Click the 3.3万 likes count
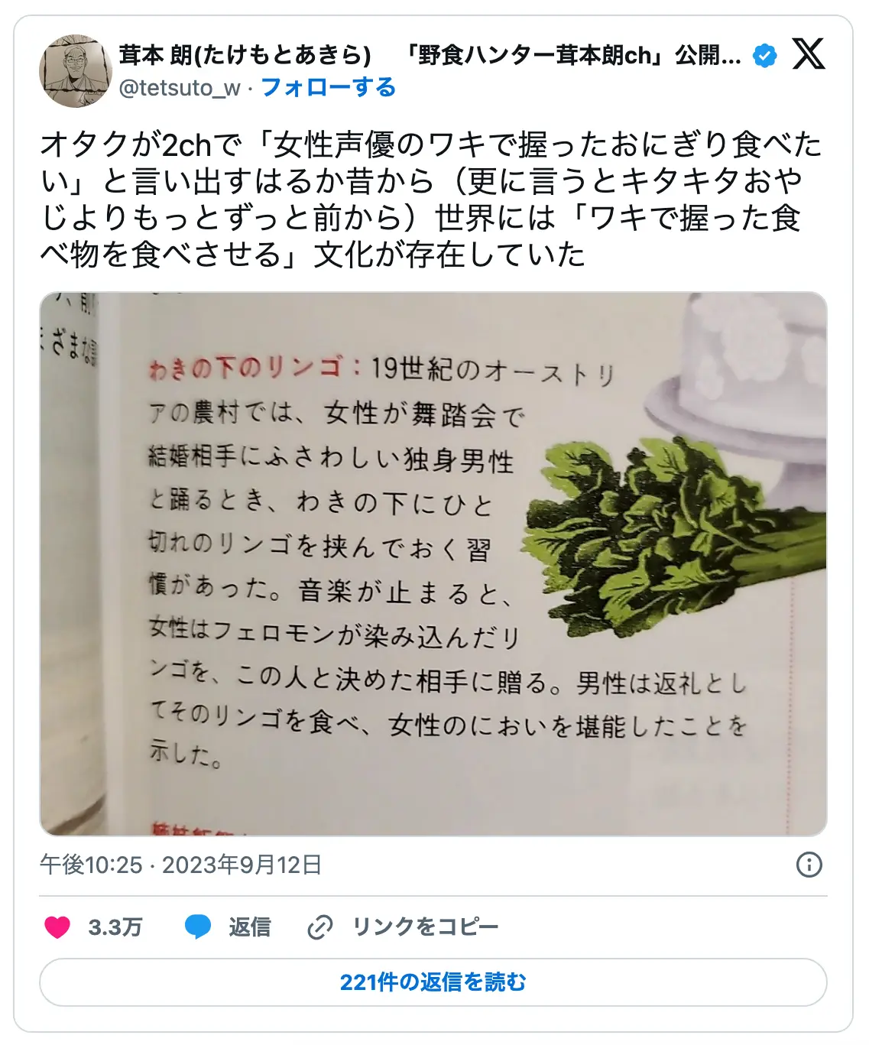869x1045 pixels. click(x=115, y=927)
